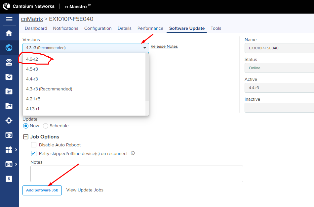Click the Add Software Job button
Viewport: 314px width, 207px height.
point(42,190)
